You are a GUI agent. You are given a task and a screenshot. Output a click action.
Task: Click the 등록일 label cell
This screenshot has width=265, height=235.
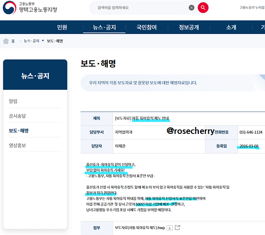pyautogui.click(x=221, y=146)
